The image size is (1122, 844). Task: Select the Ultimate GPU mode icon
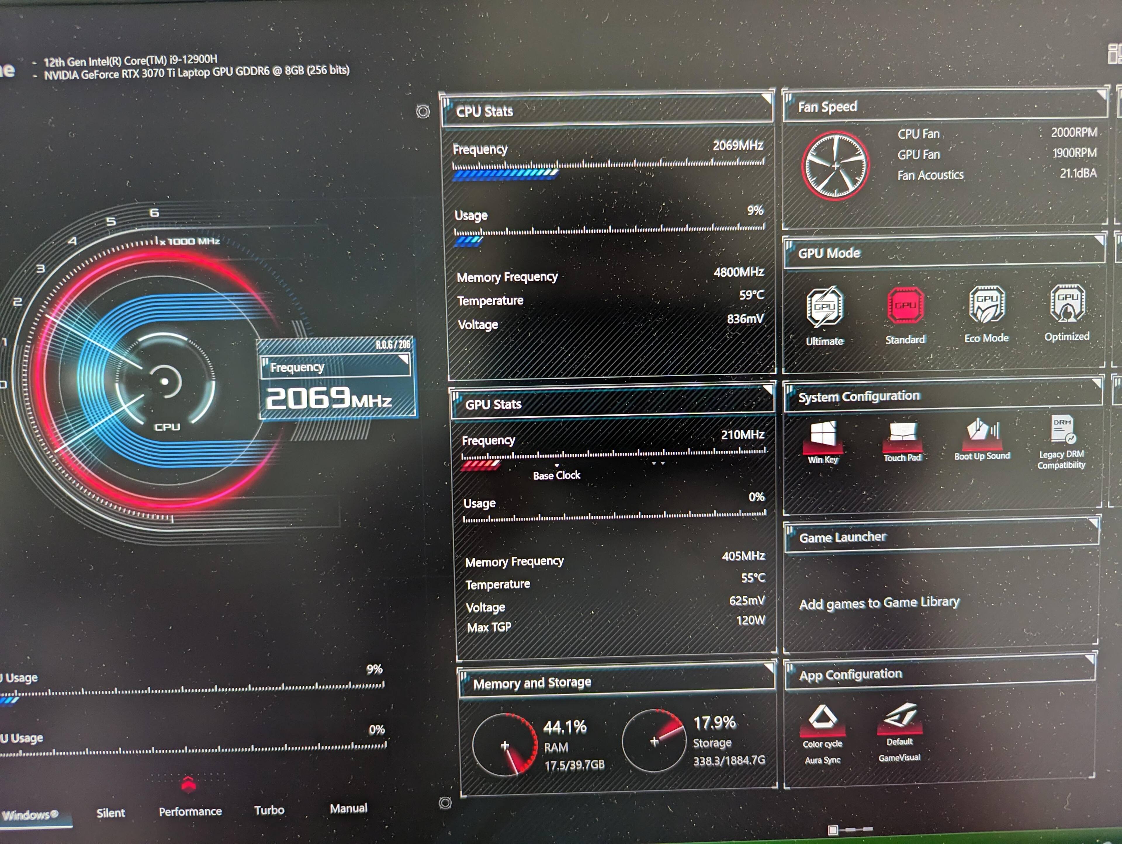(824, 307)
